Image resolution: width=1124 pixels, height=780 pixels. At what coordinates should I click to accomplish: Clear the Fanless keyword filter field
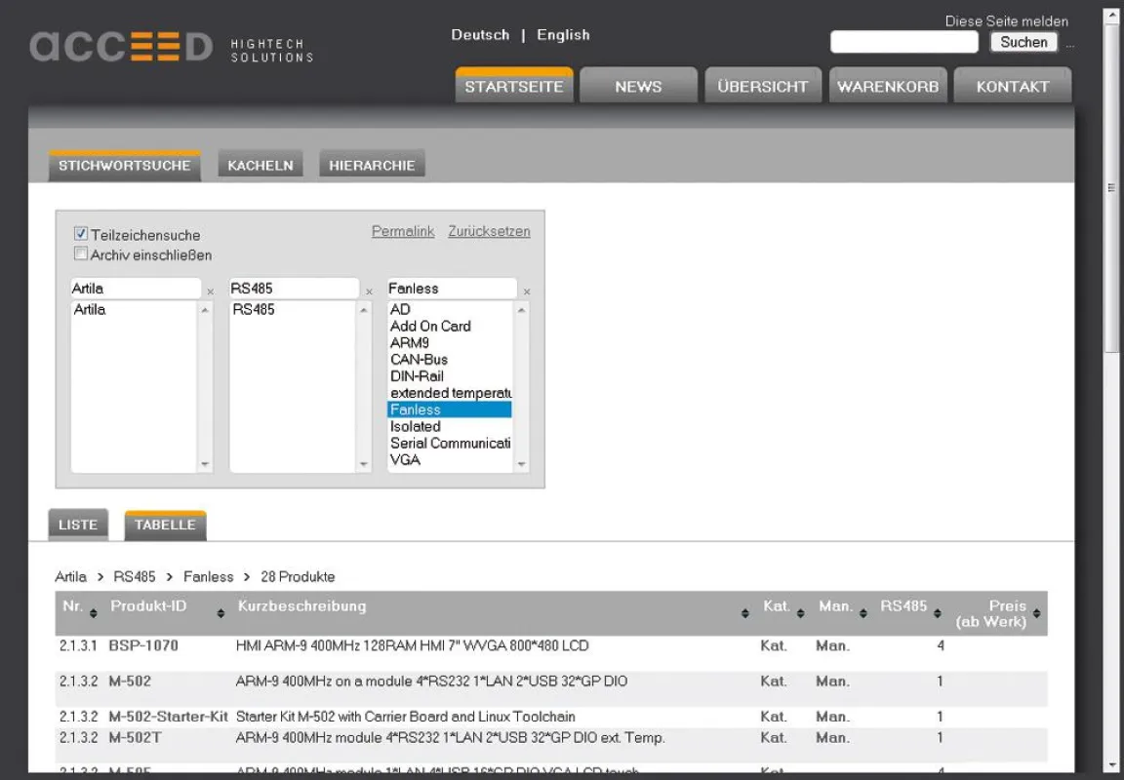pos(527,292)
